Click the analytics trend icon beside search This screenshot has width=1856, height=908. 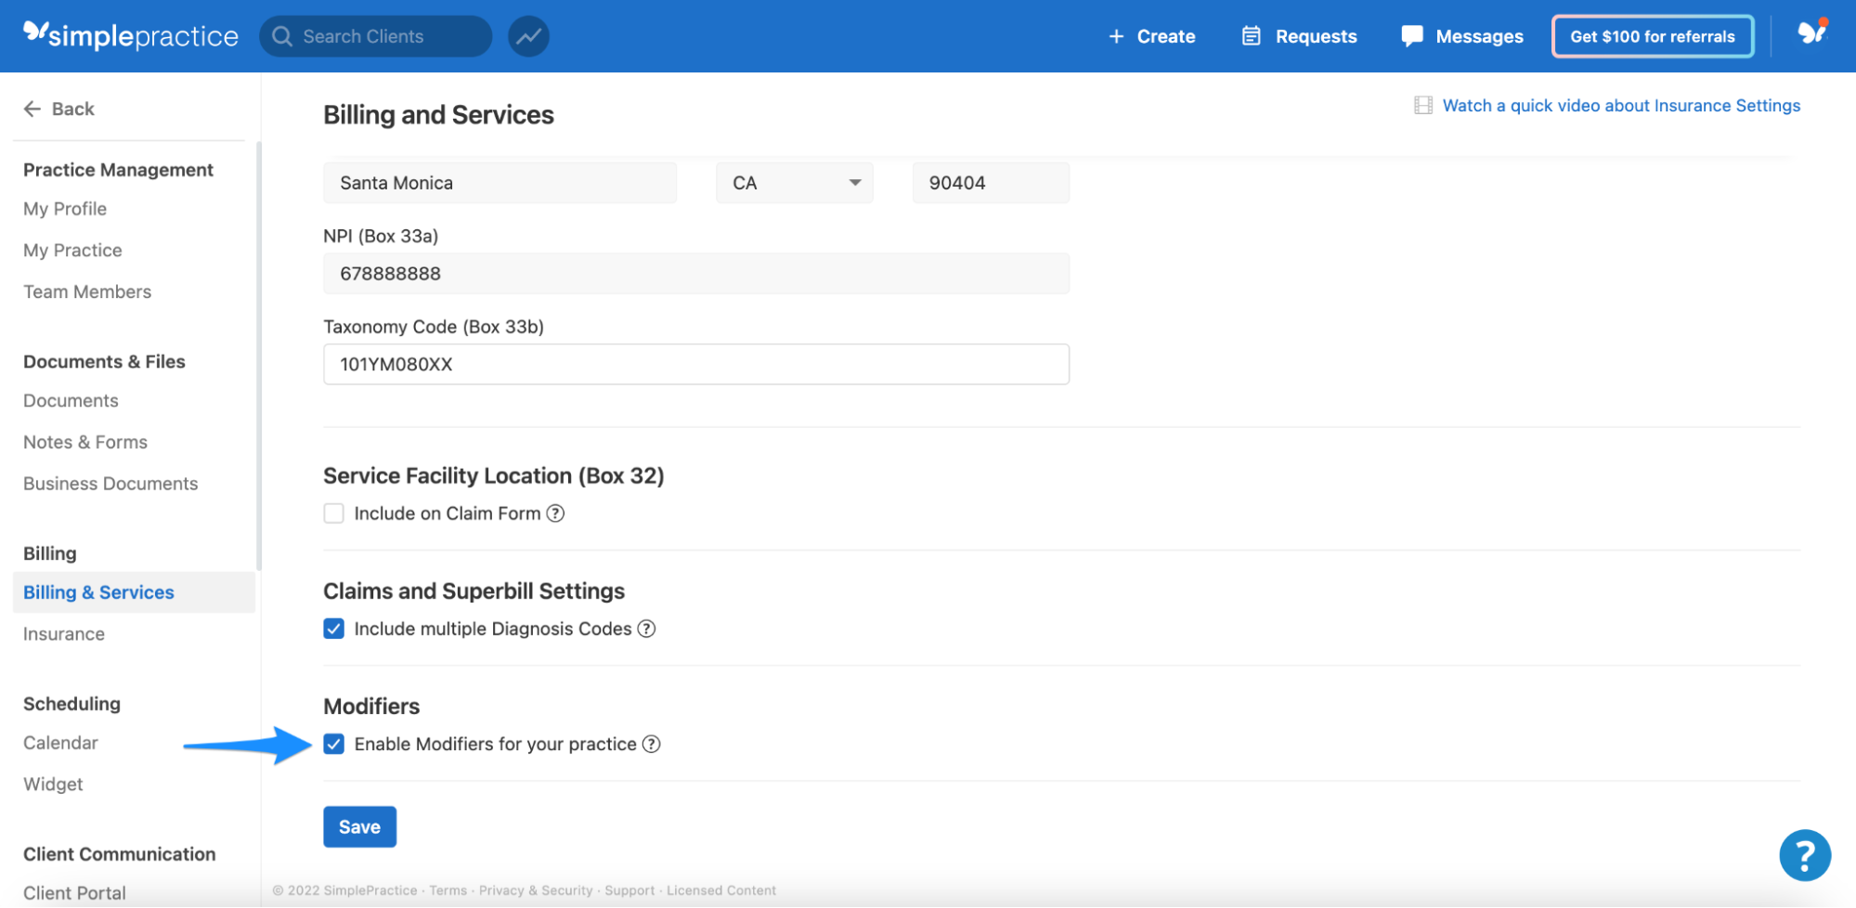528,35
